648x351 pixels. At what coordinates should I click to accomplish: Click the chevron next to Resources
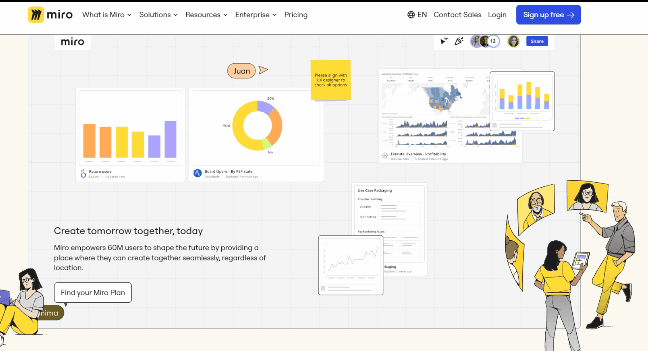(x=225, y=15)
